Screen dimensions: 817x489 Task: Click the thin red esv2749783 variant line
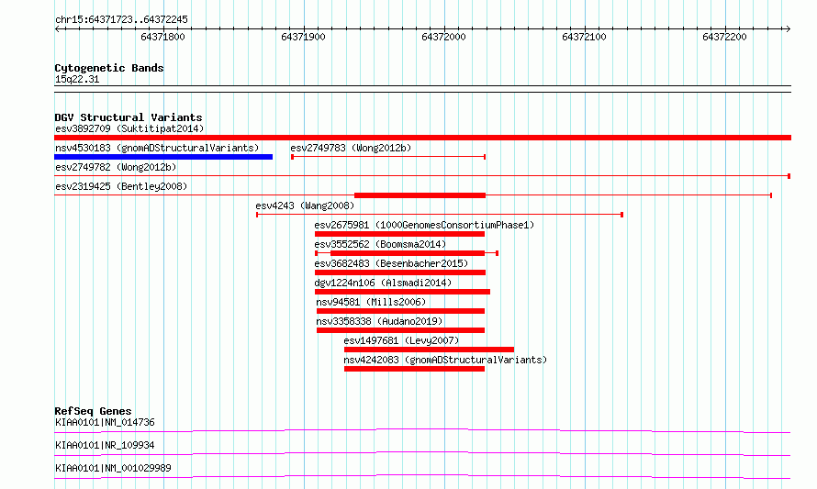(388, 157)
